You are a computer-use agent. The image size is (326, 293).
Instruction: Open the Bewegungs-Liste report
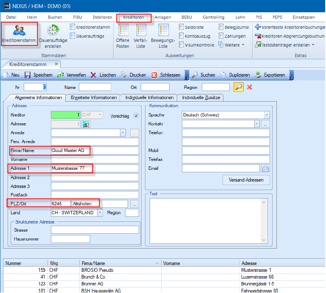[163, 36]
